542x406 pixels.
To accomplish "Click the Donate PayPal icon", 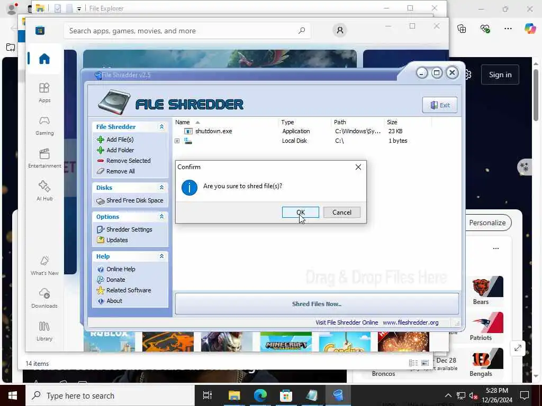I will [x=101, y=280].
